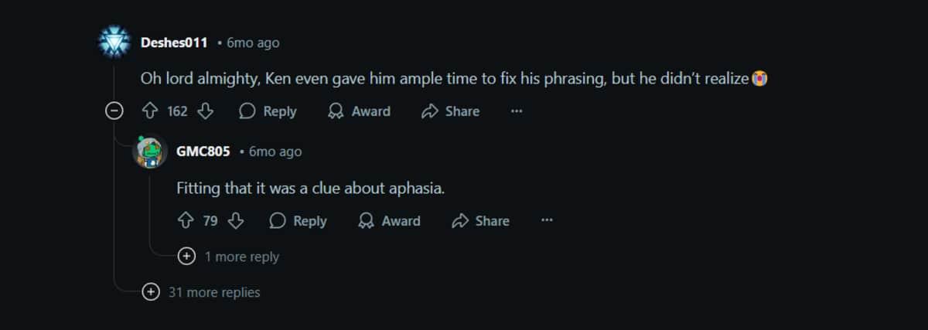The image size is (928, 330).
Task: Reply to Deshes011's comment
Action: tap(268, 111)
